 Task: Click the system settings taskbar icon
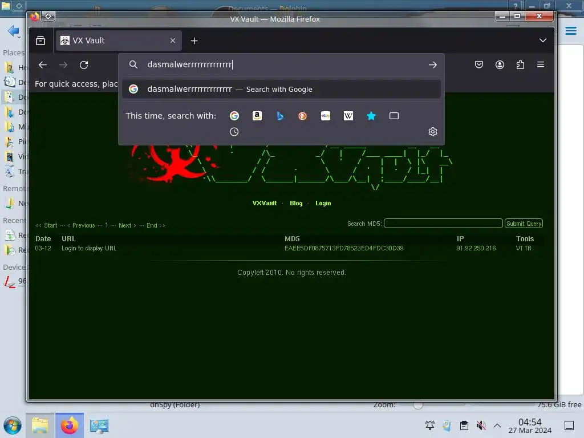click(x=99, y=425)
